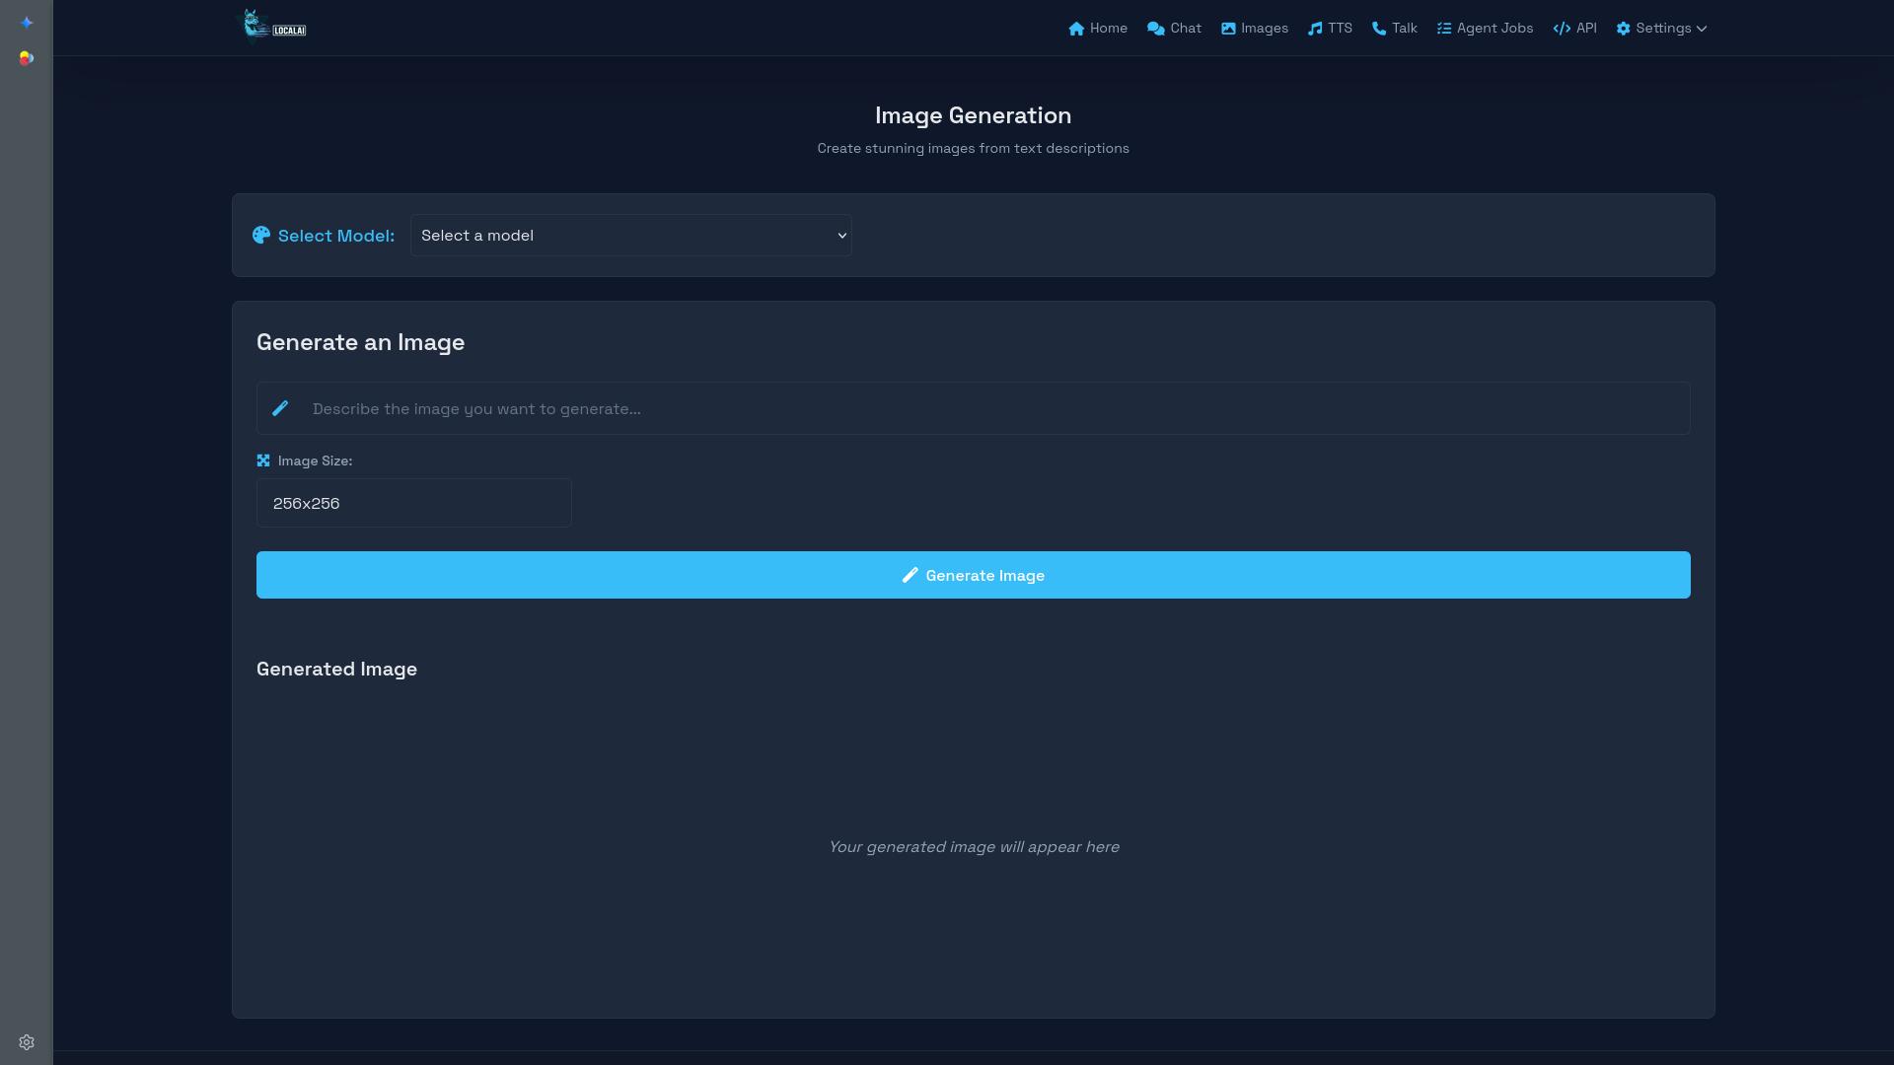Screen dimensions: 1894x1065
Task: Expand the Settings dropdown menu
Action: tap(1661, 28)
